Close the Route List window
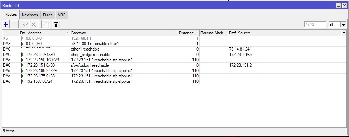 (x=344, y=5)
